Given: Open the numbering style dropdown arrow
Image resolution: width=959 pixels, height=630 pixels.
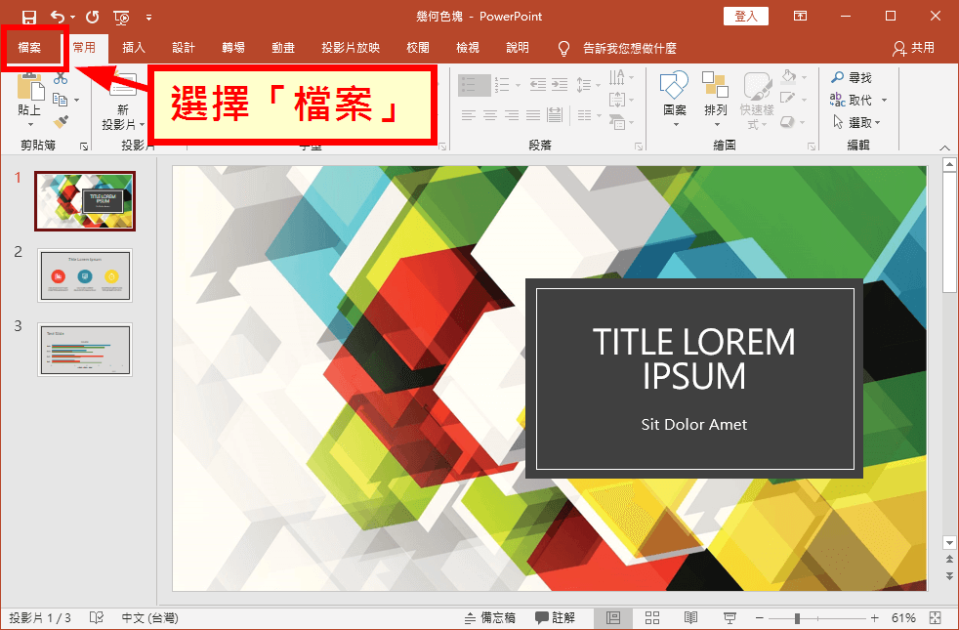Looking at the screenshot, I should [x=518, y=86].
